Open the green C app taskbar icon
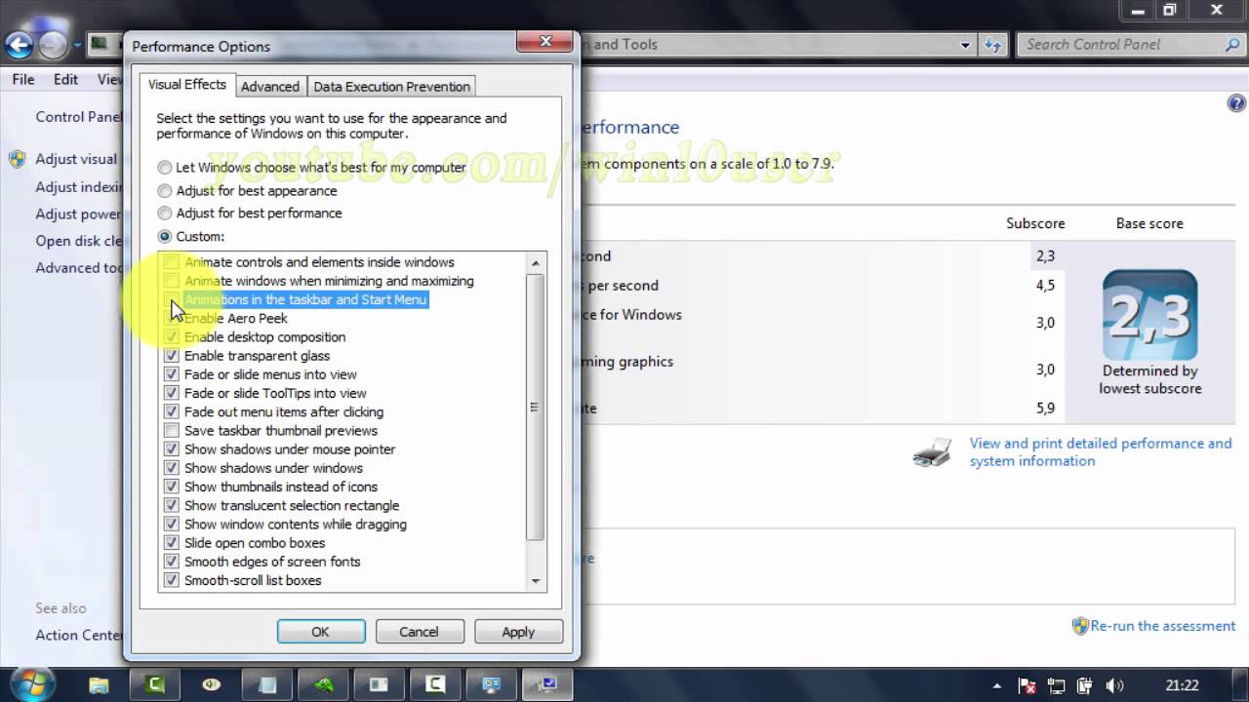Screen dimensions: 1249x702 tap(154, 684)
